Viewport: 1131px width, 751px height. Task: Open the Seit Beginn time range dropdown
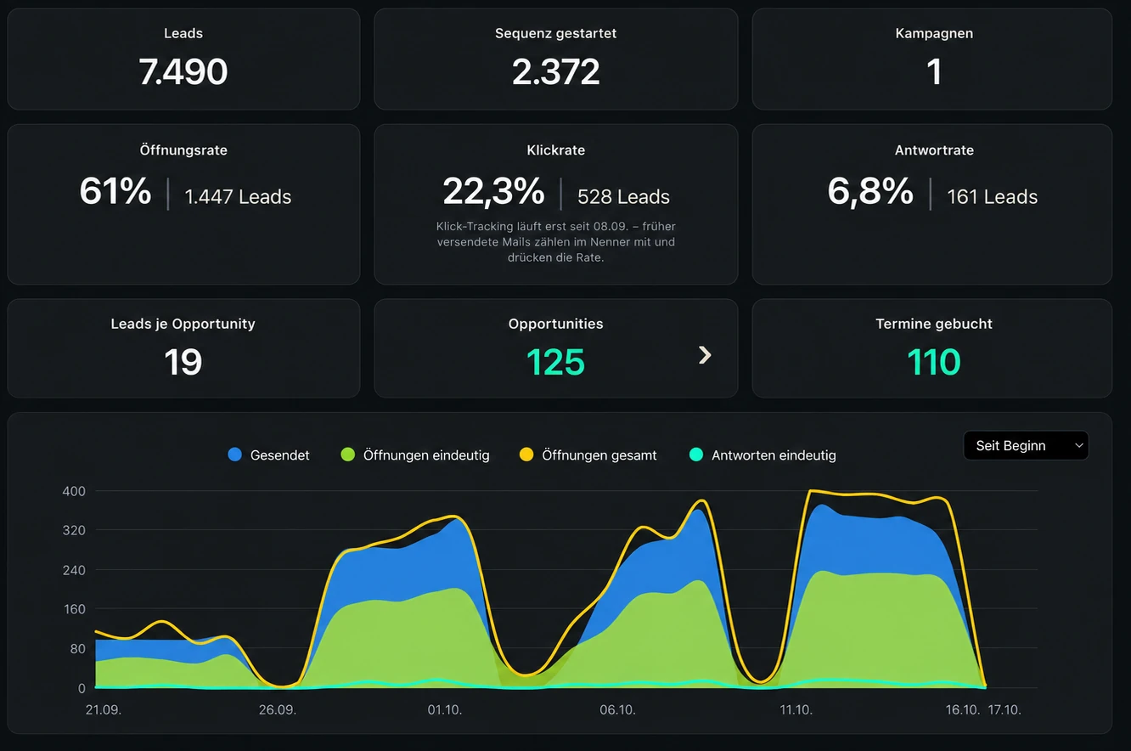(x=1026, y=446)
